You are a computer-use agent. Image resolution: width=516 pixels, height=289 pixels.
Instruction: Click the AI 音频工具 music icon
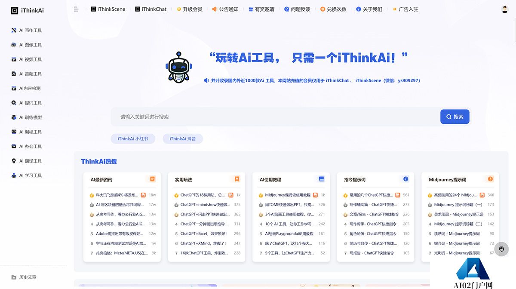[14, 74]
